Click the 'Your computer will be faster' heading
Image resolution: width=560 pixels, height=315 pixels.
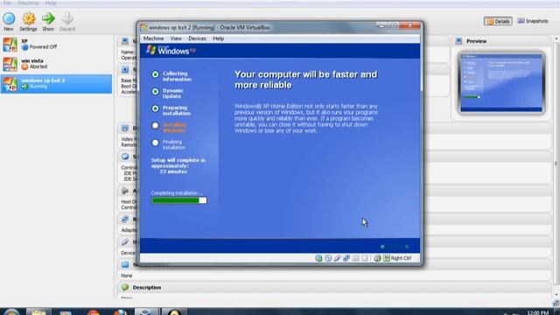[x=305, y=80]
